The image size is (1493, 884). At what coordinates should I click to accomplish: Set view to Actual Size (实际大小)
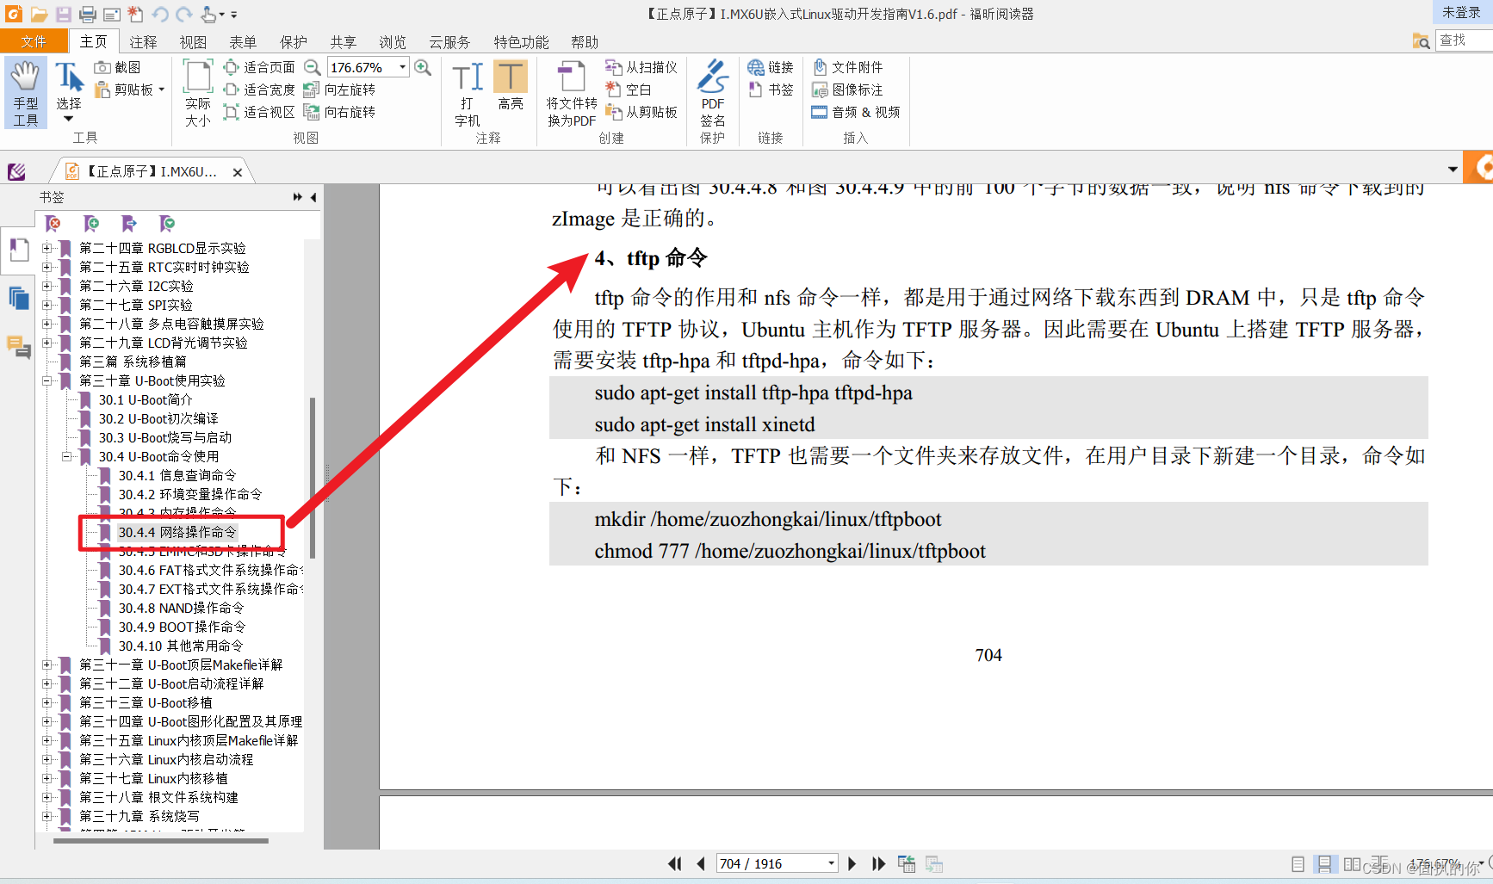coord(197,93)
